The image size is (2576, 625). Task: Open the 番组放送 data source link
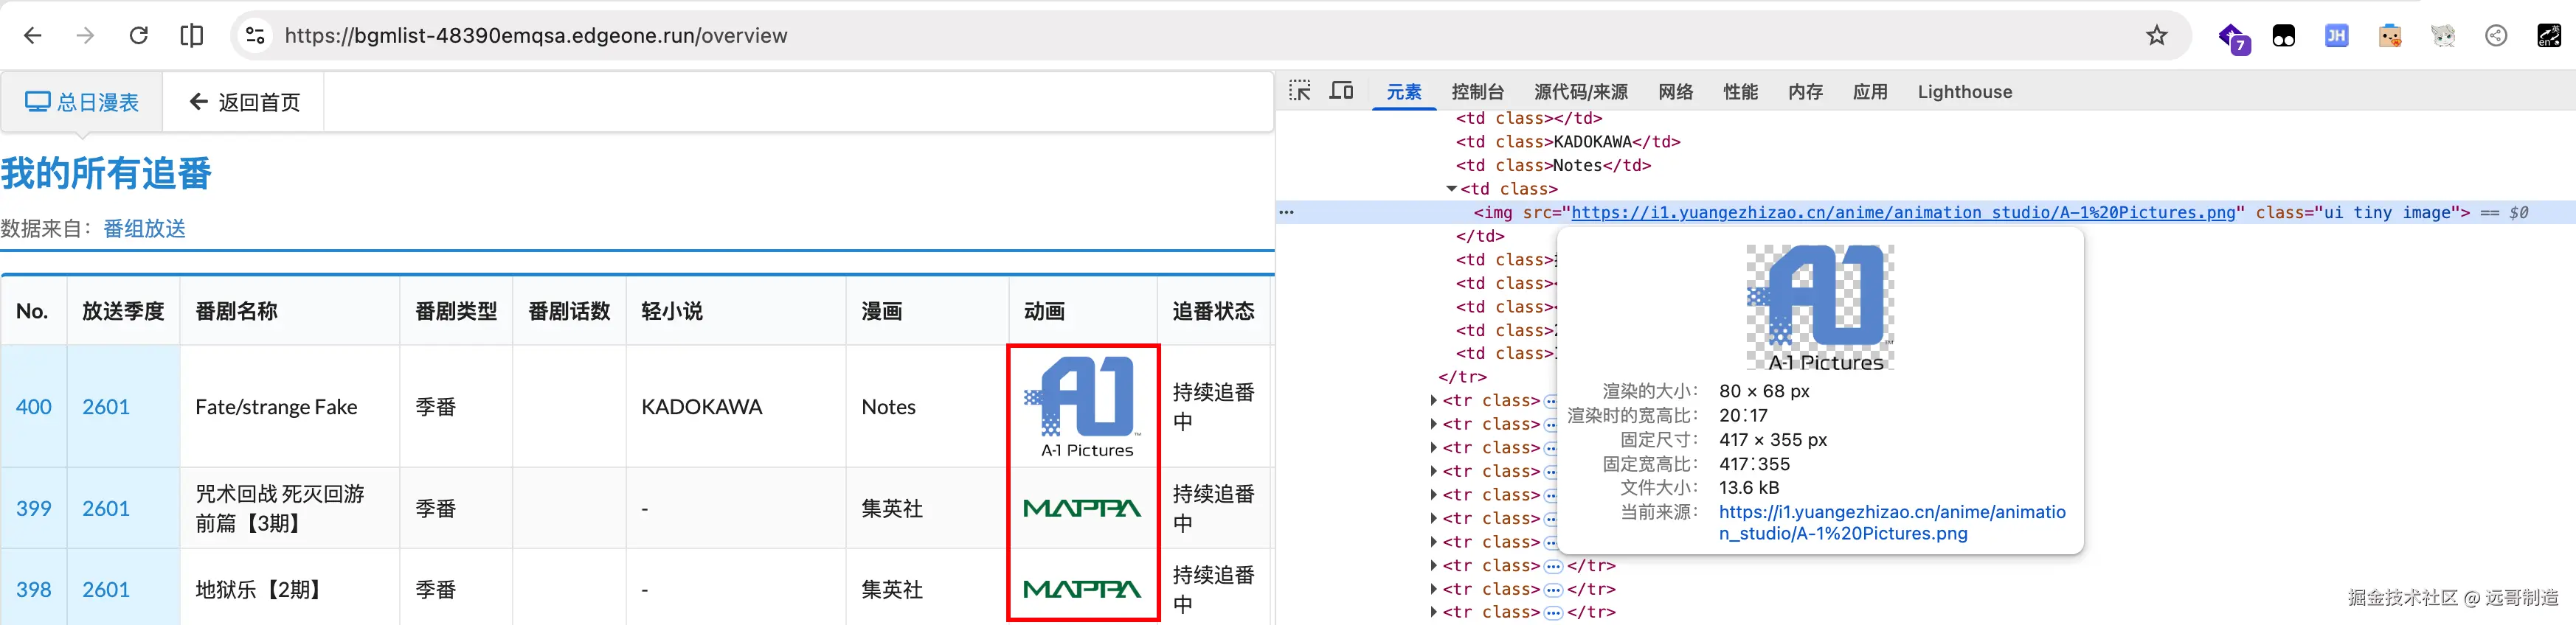[x=145, y=228]
